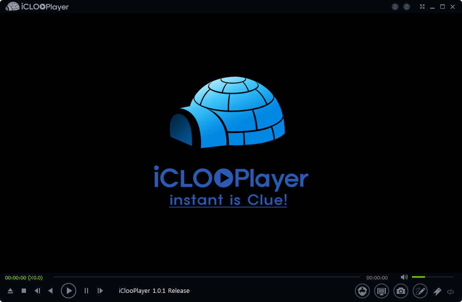
Task: Click the monitor display icon
Action: [x=382, y=291]
